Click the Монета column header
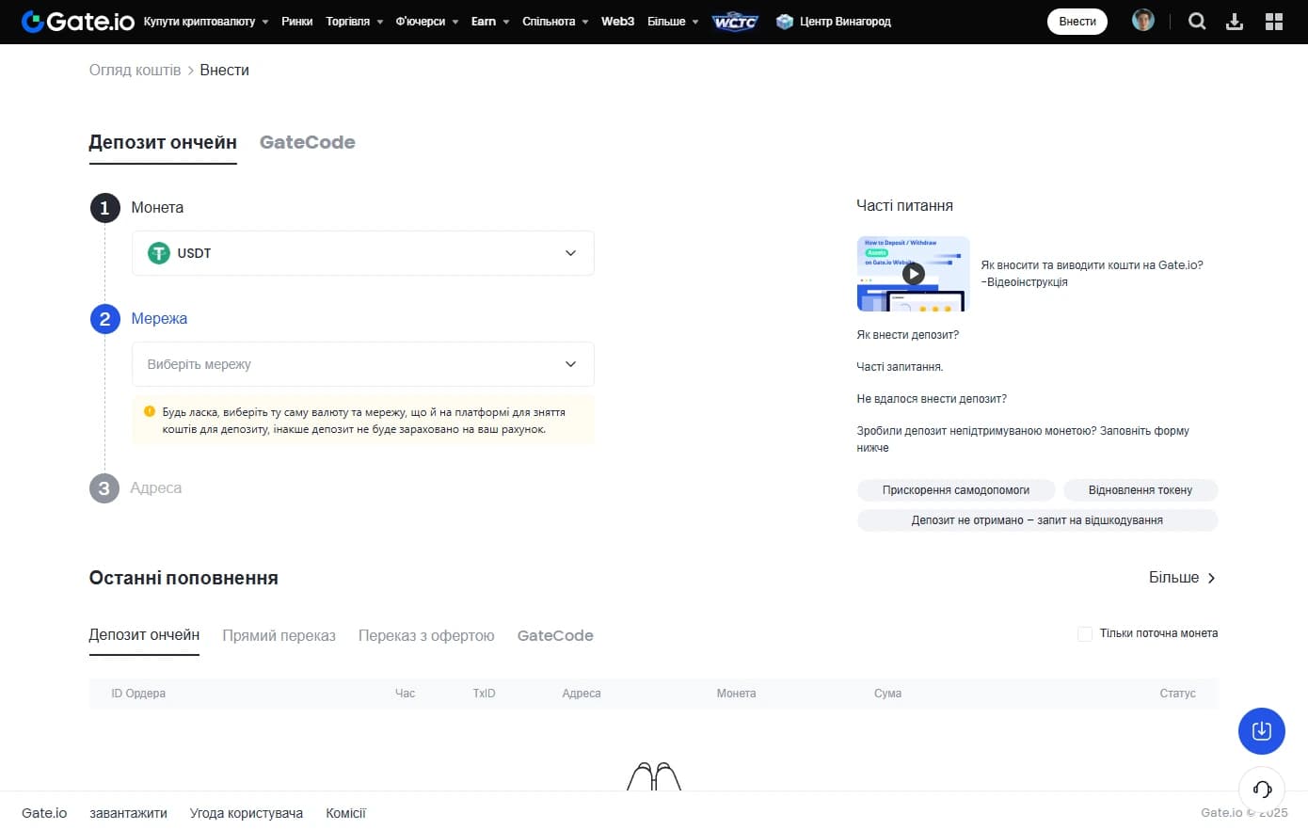This screenshot has height=830, width=1308. pyautogui.click(x=736, y=694)
